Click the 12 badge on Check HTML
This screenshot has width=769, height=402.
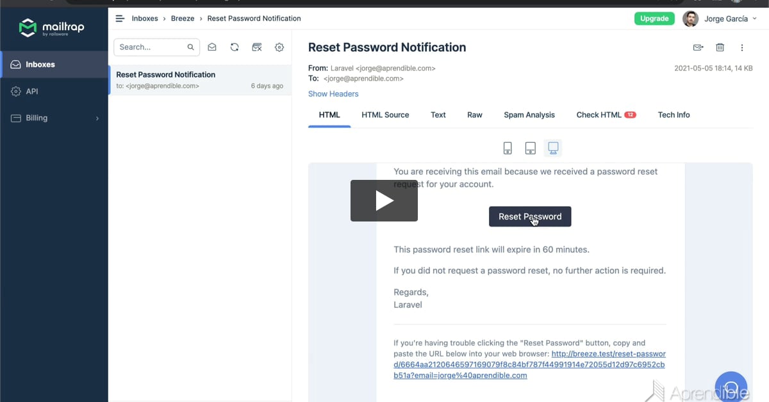[630, 115]
